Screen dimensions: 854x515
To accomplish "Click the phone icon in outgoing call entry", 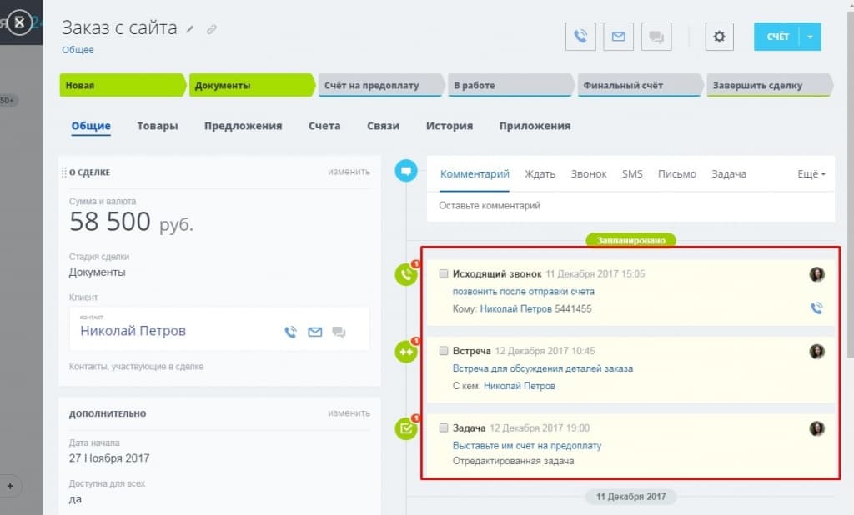I will [816, 308].
